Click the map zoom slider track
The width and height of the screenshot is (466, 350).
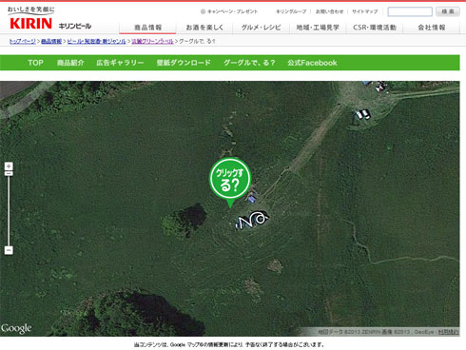[x=9, y=211]
